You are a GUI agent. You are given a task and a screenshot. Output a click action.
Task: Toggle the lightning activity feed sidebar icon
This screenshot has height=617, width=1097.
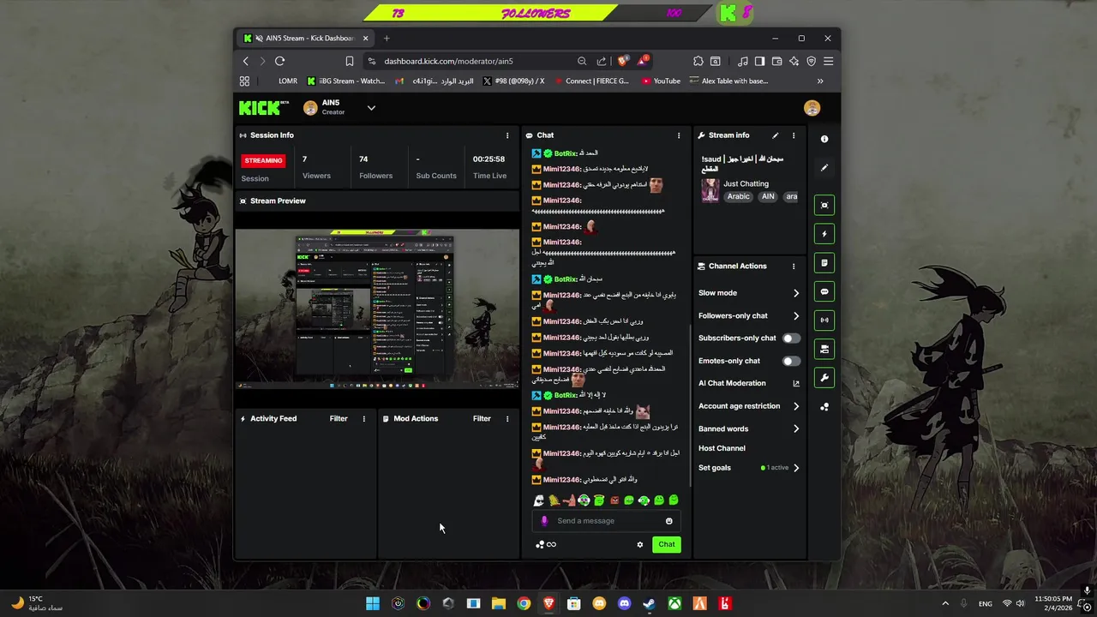[824, 234]
